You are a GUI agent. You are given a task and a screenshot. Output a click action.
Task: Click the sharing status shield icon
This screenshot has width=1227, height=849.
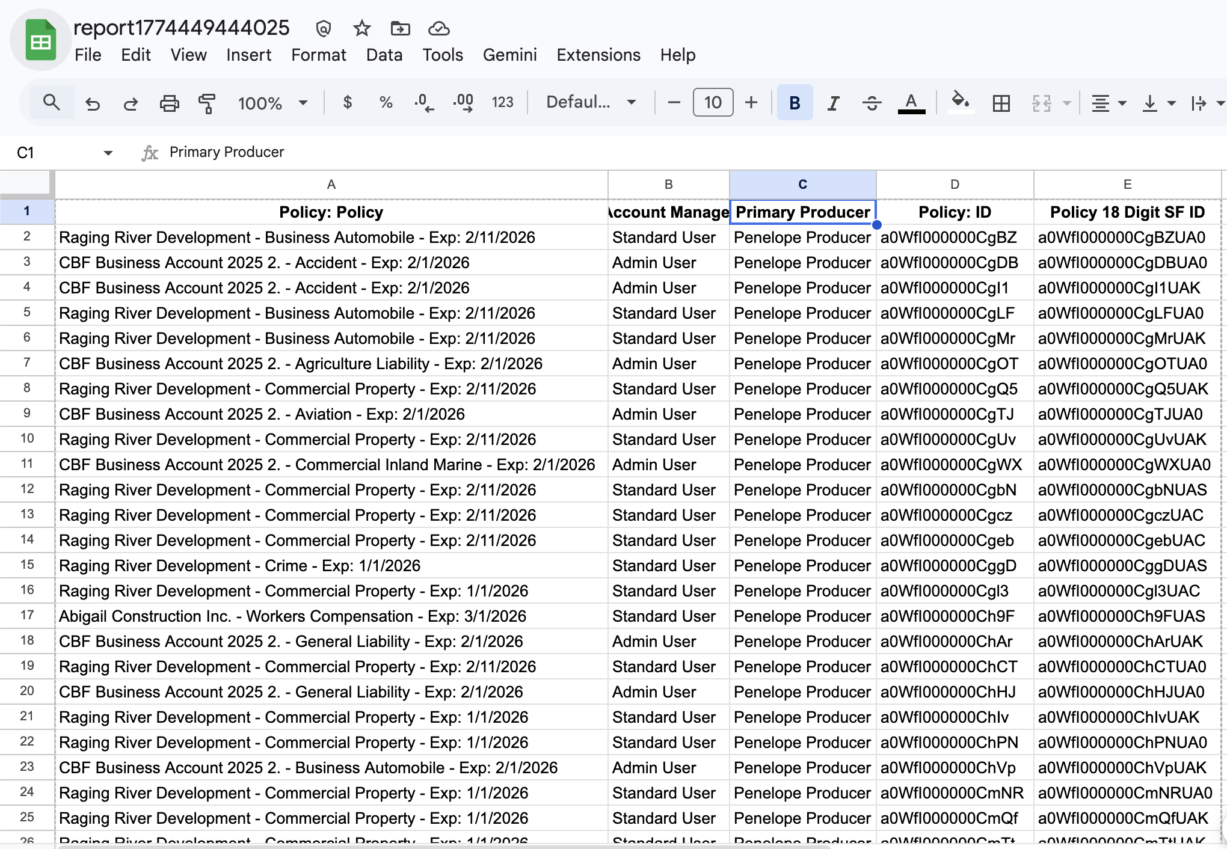pyautogui.click(x=324, y=28)
